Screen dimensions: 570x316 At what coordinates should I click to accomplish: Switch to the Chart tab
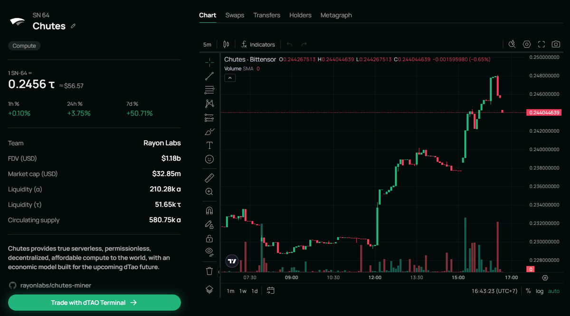click(x=208, y=15)
